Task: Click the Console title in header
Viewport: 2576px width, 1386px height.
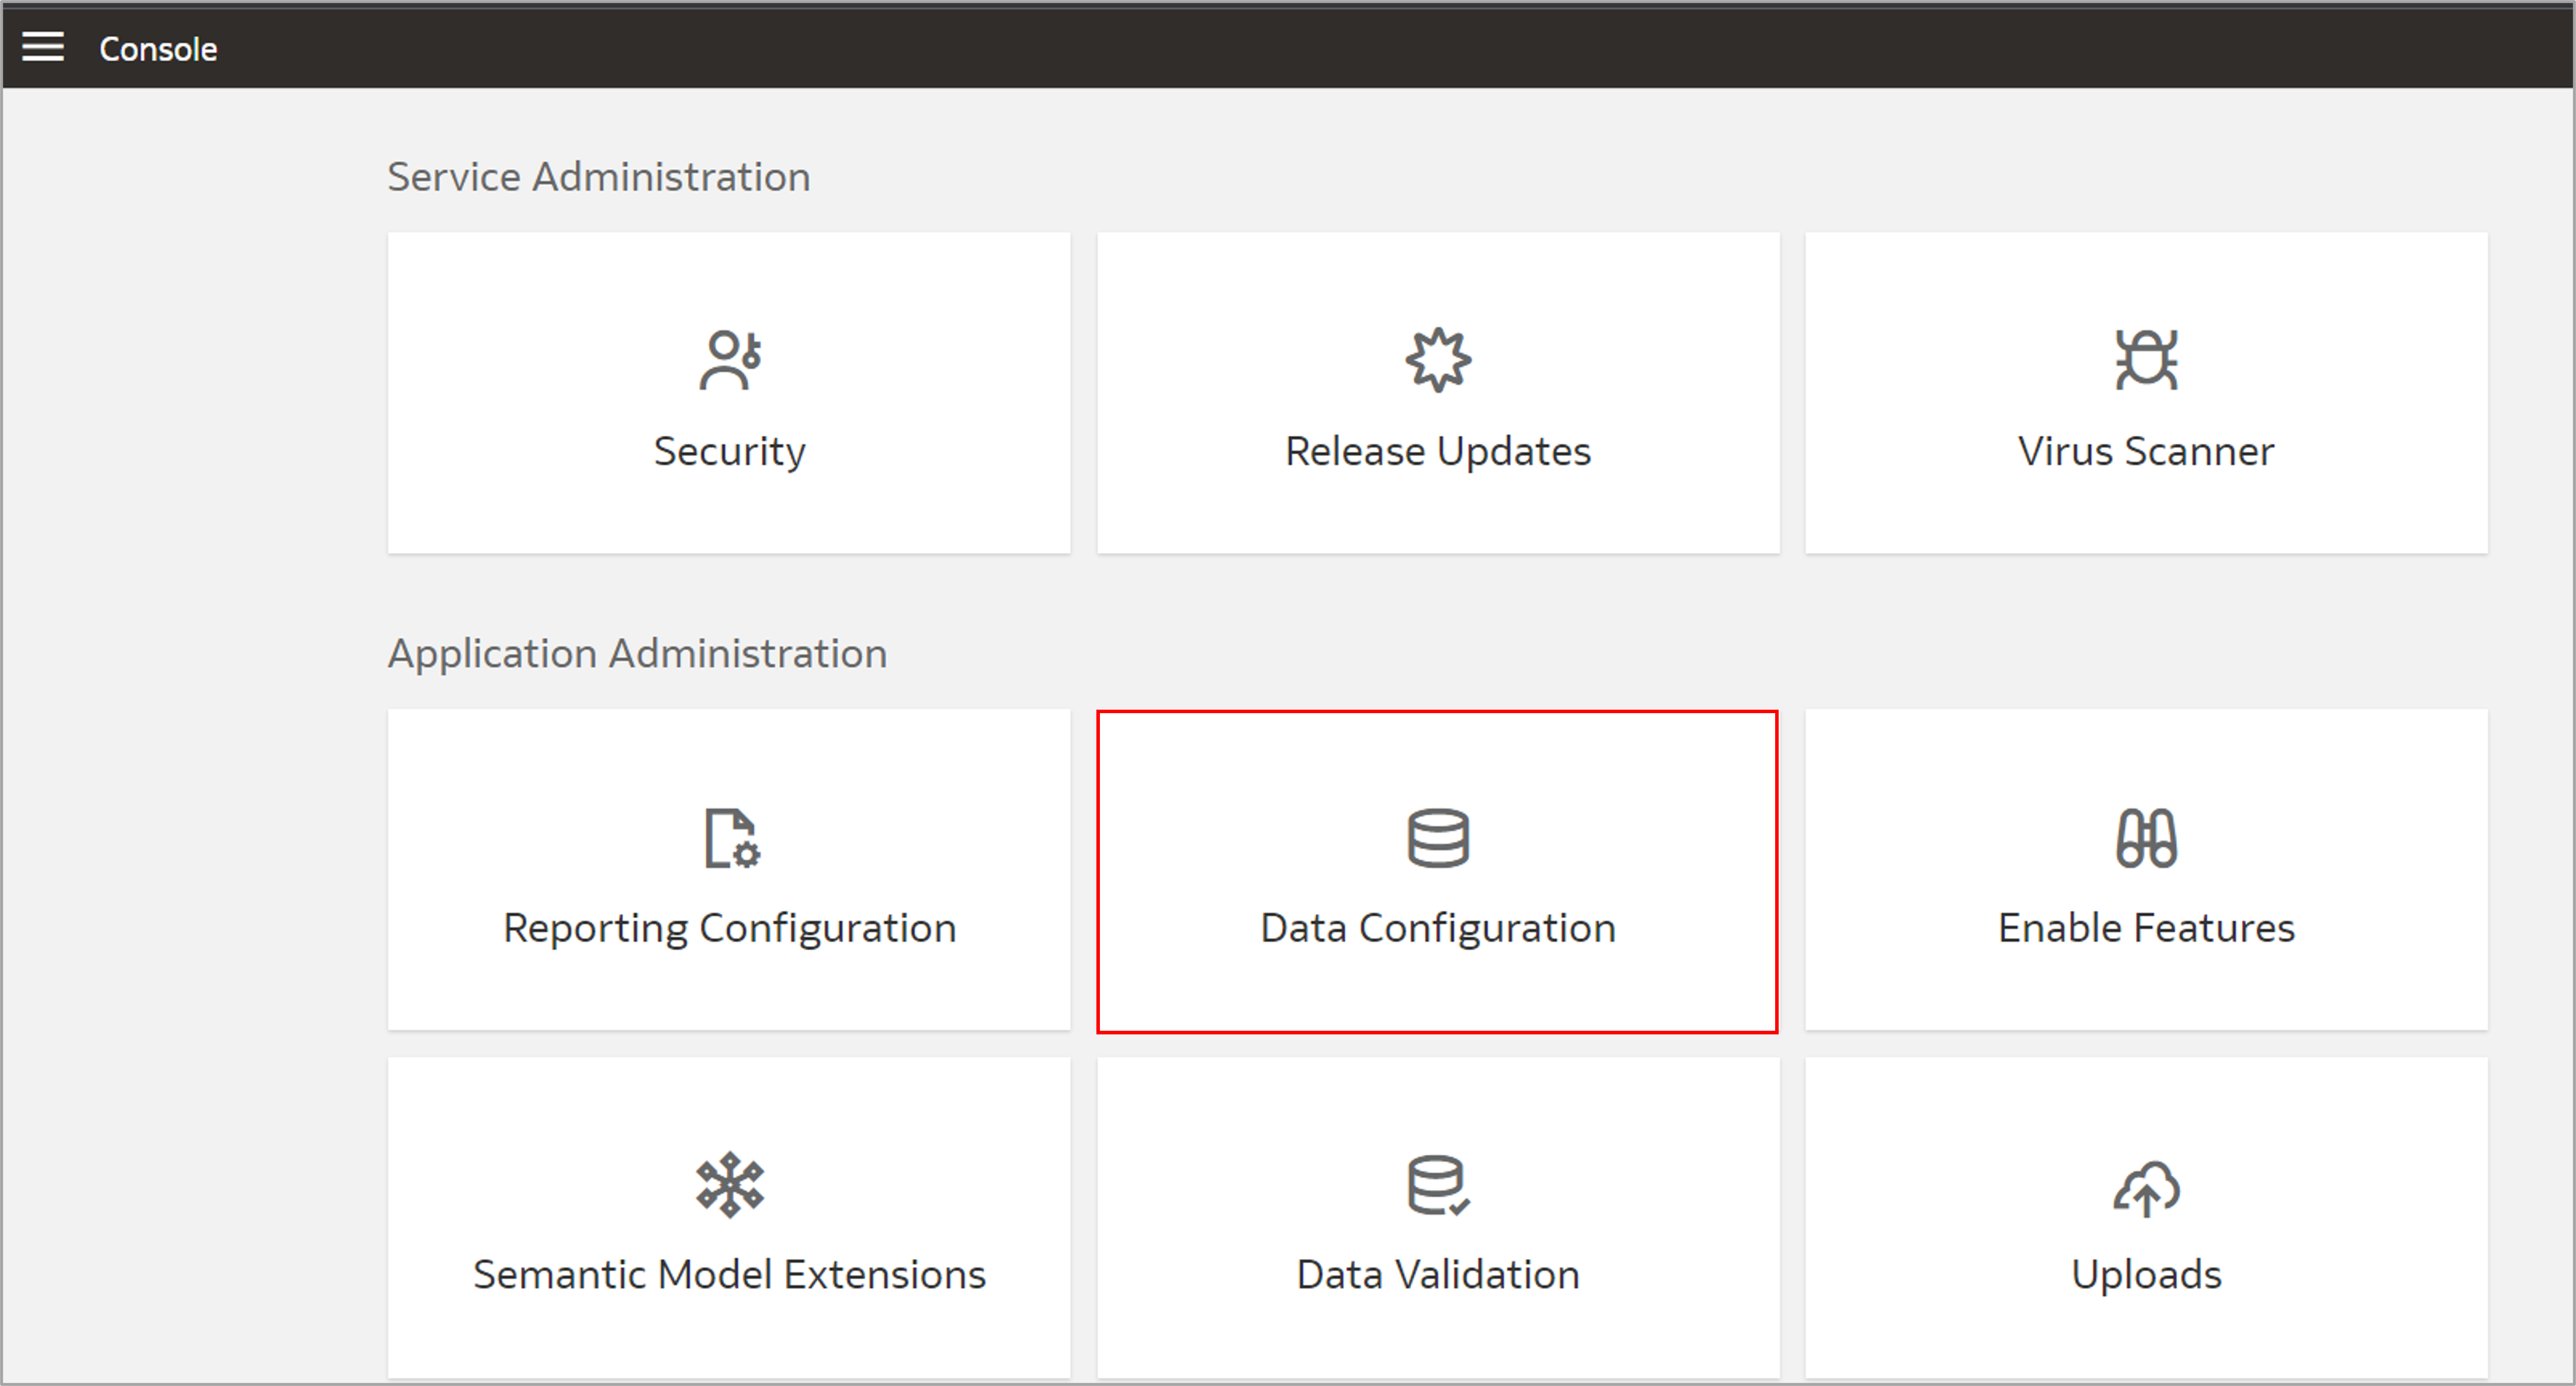Action: tap(157, 47)
